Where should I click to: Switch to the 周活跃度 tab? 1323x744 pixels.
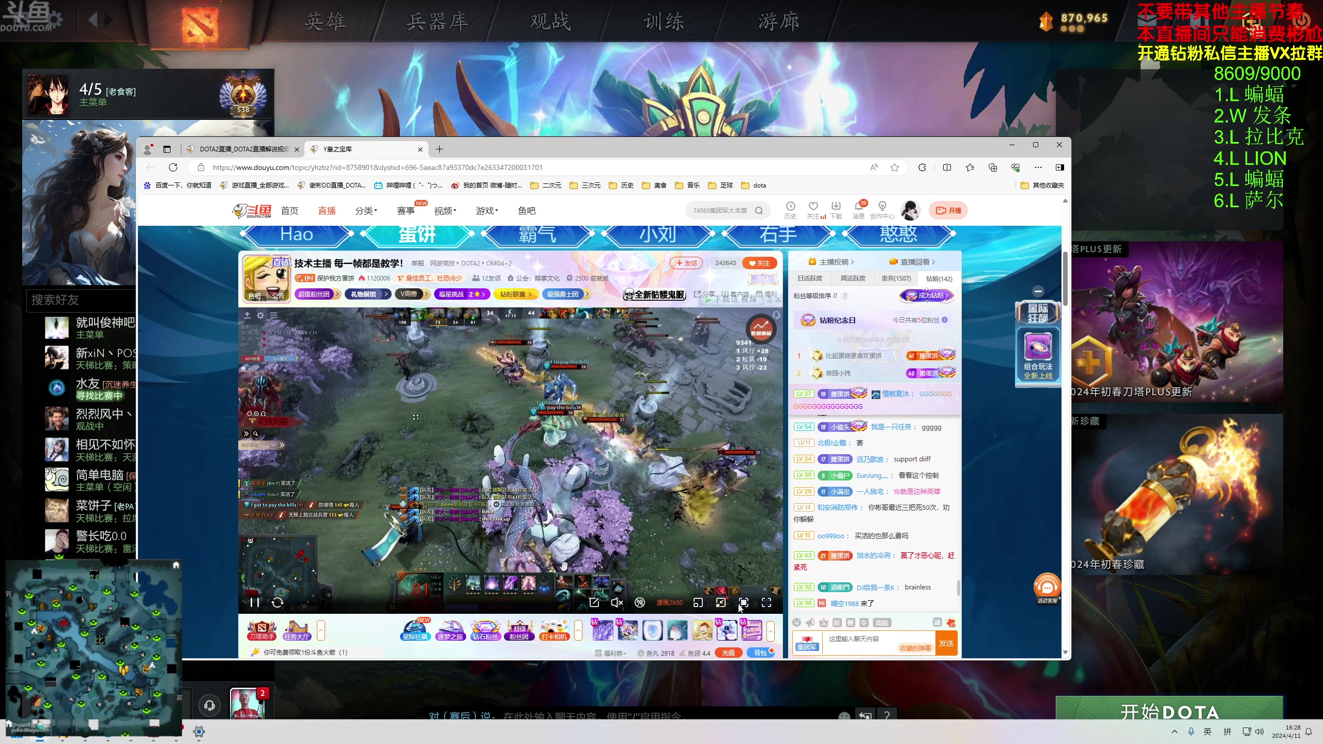click(853, 278)
